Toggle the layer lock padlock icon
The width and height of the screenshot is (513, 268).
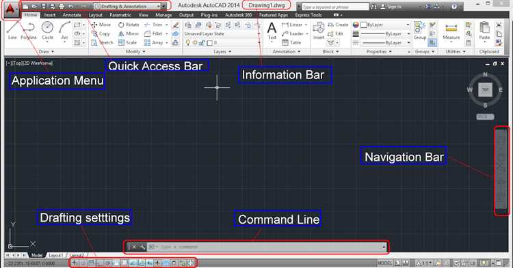tap(202, 43)
